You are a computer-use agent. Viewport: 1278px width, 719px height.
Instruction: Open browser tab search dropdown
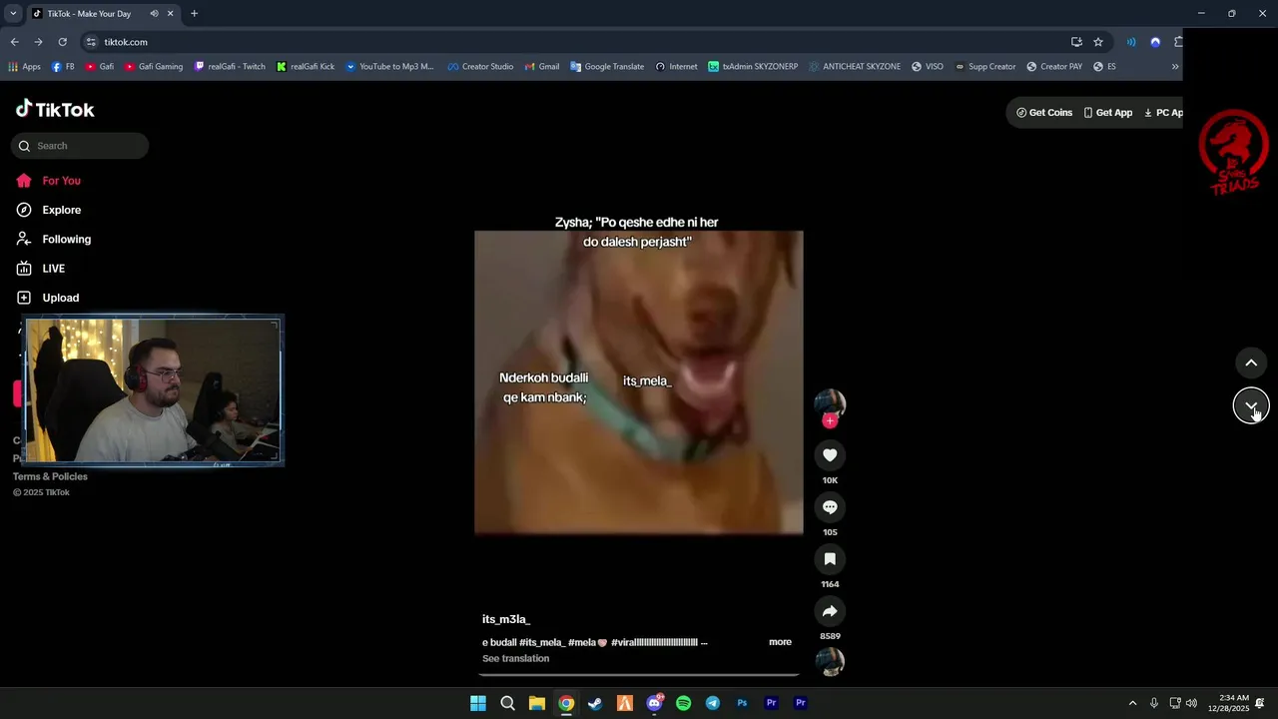pos(13,13)
